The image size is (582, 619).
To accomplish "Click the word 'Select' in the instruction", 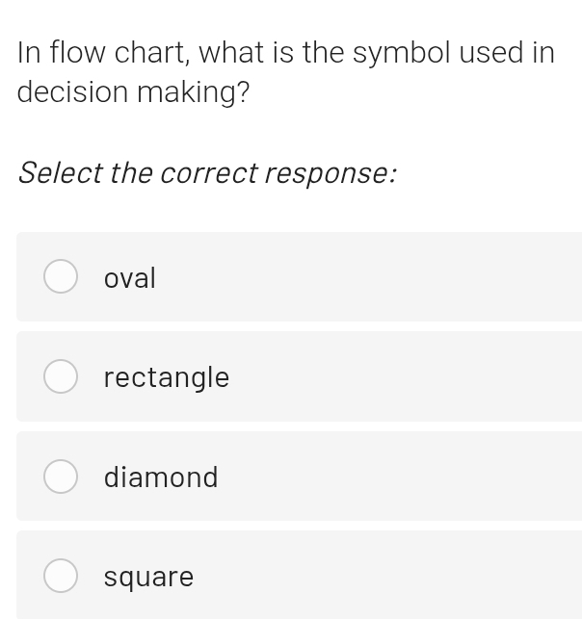I will point(61,173).
